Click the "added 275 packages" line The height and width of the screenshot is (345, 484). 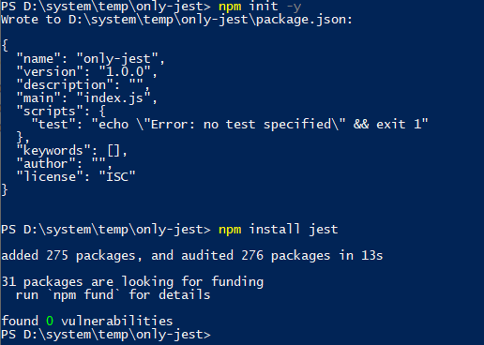tap(192, 256)
